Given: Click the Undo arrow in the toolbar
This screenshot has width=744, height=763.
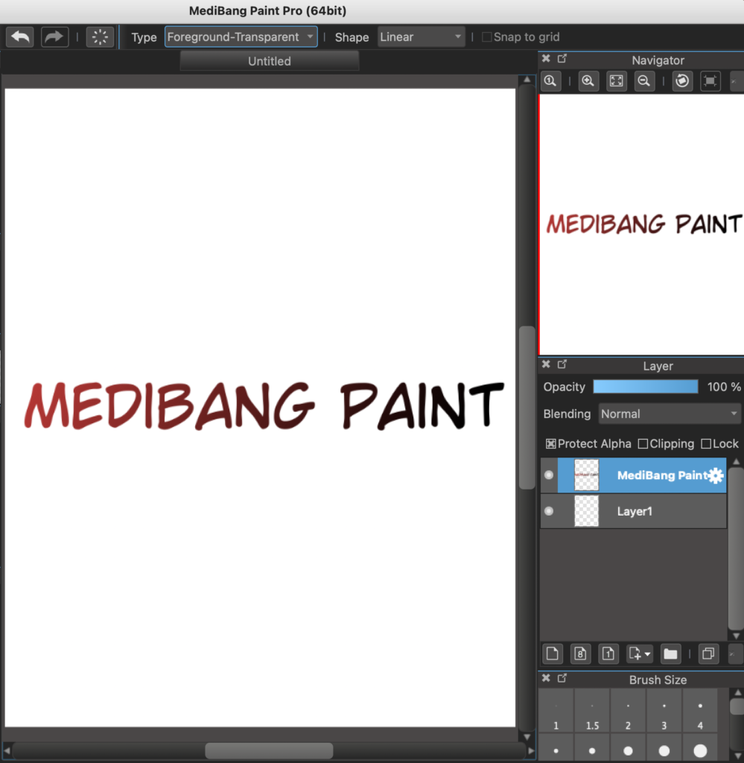Looking at the screenshot, I should pyautogui.click(x=19, y=37).
